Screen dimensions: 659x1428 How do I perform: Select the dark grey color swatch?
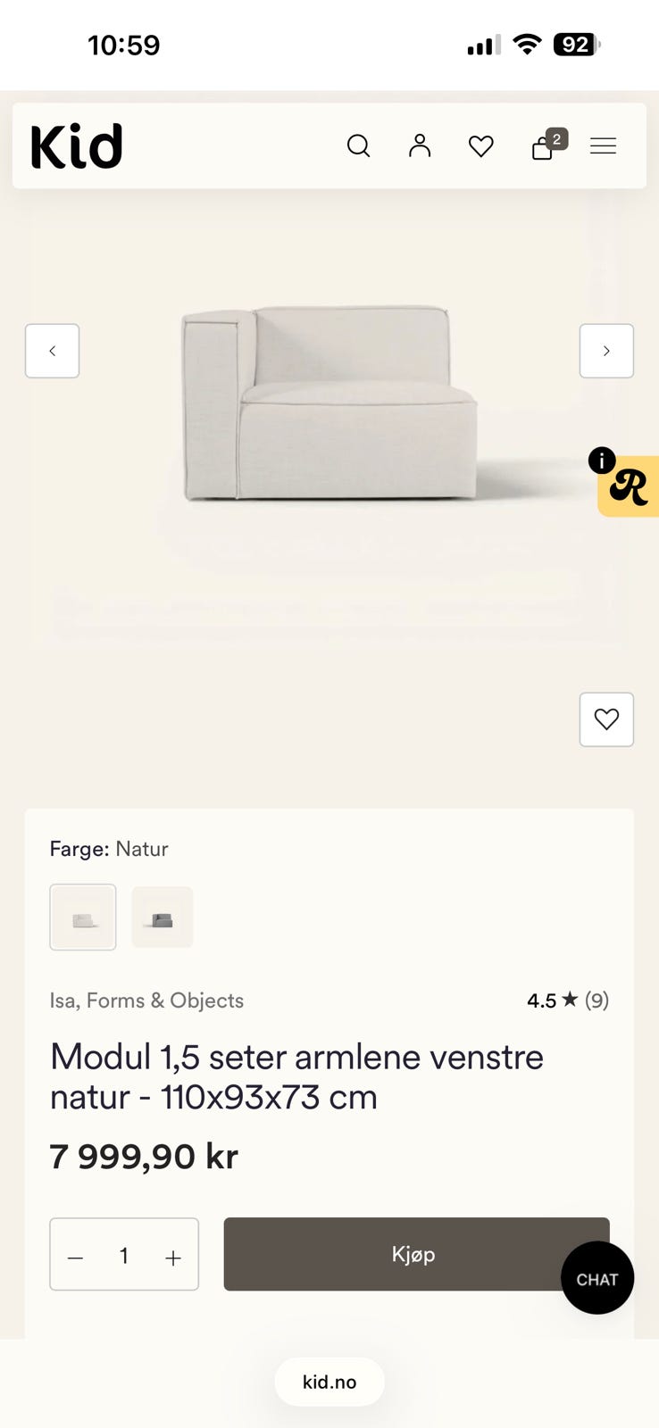point(163,917)
